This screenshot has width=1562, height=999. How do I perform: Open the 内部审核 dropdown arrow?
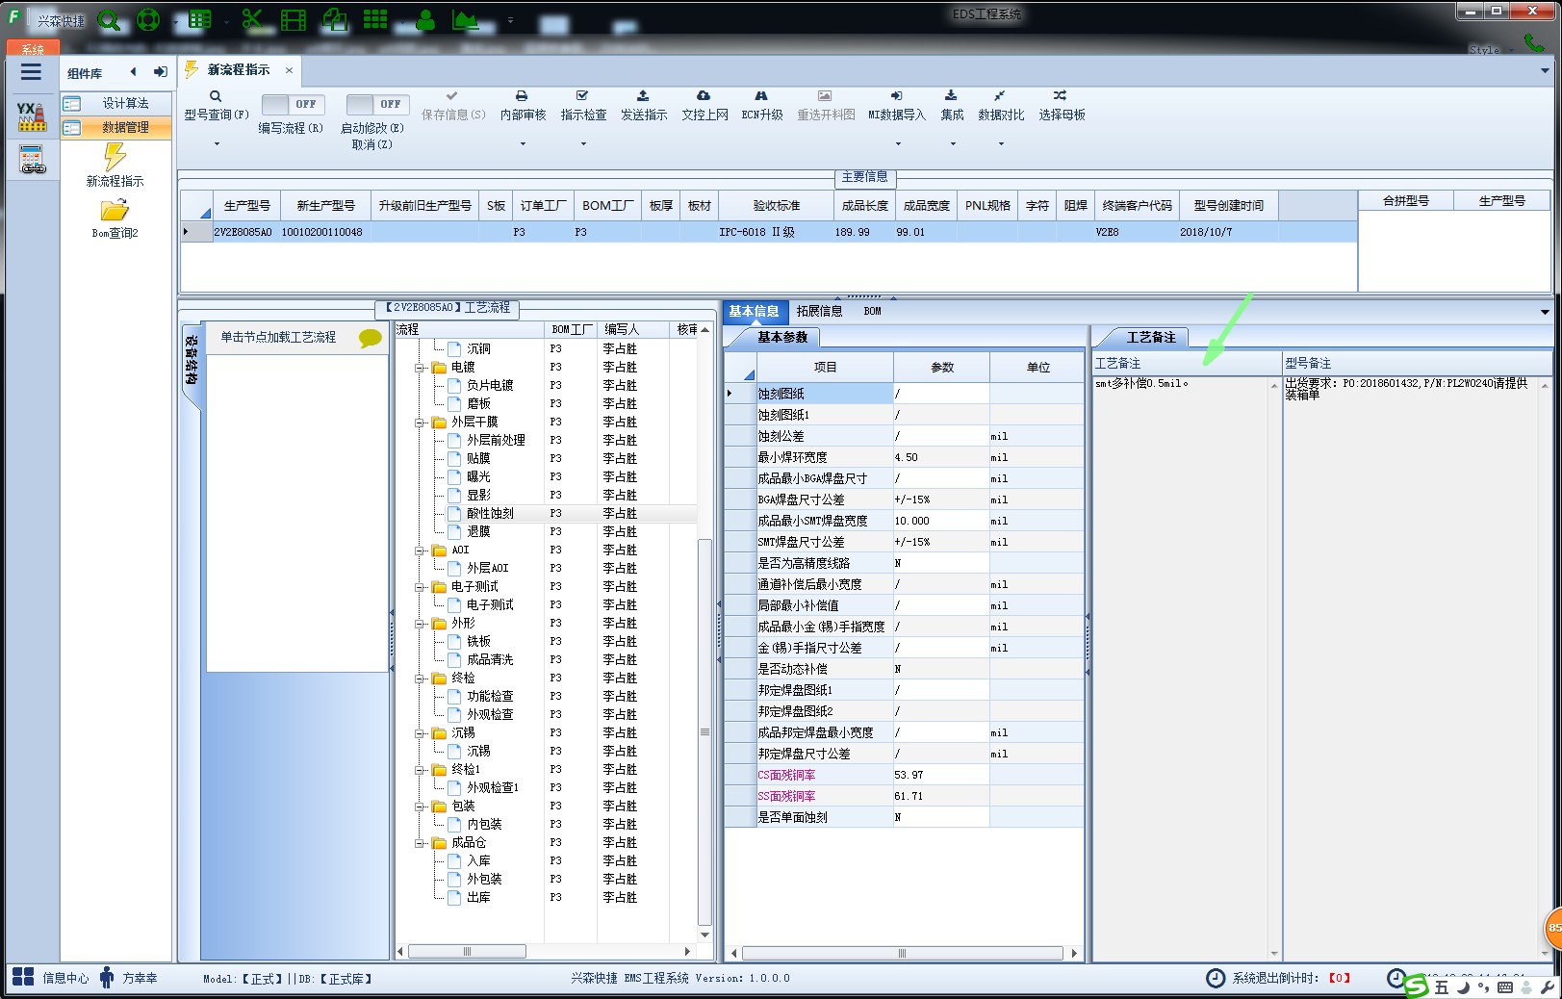point(523,144)
